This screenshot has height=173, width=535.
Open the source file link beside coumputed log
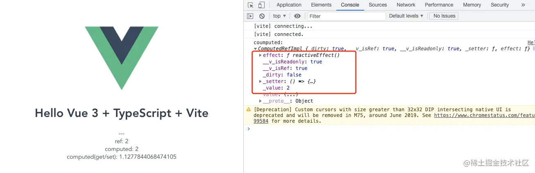(x=531, y=43)
